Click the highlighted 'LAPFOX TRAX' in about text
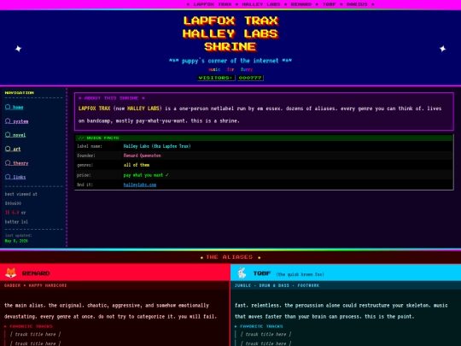The image size is (461, 346). 95,108
